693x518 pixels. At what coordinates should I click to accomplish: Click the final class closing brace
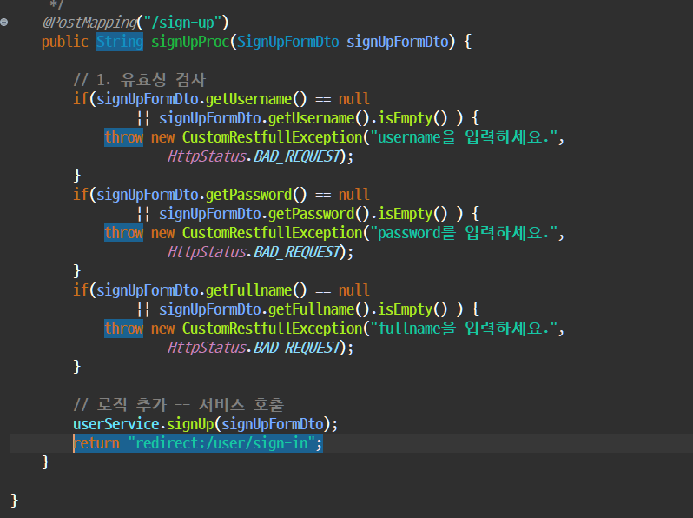pyautogui.click(x=14, y=501)
